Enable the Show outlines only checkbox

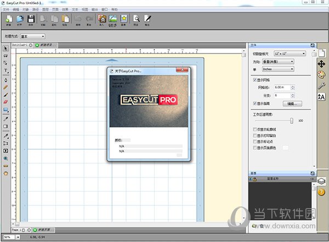tap(255, 129)
